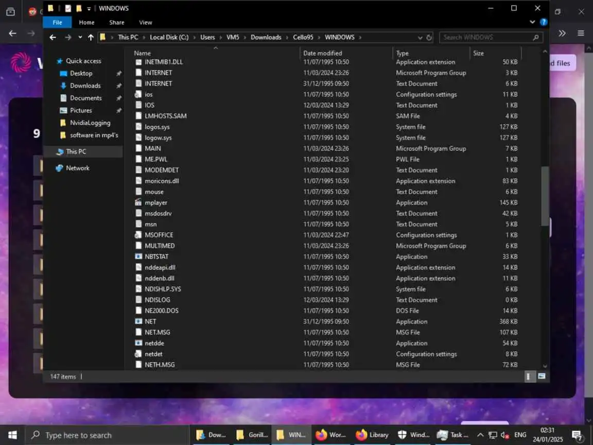Image resolution: width=593 pixels, height=445 pixels.
Task: Open NvidiaLogging folder in sidebar
Action: click(90, 123)
